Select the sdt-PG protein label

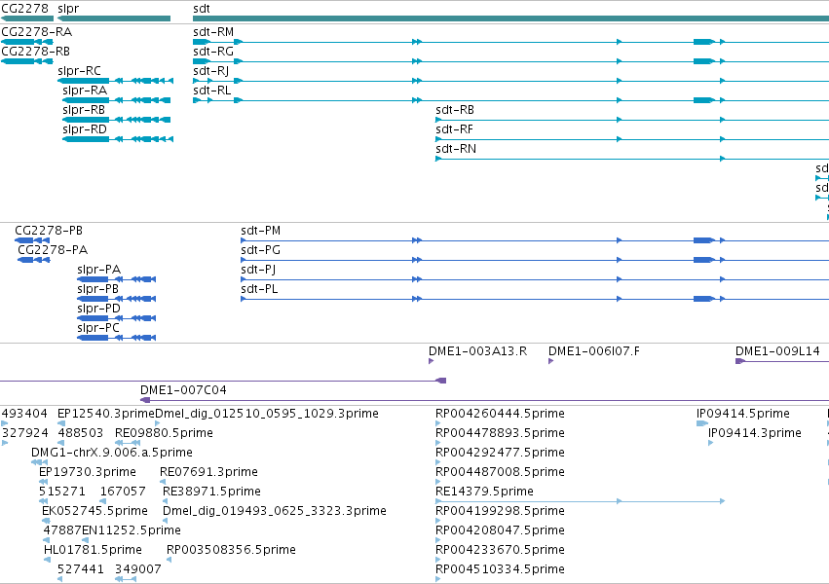coord(261,250)
